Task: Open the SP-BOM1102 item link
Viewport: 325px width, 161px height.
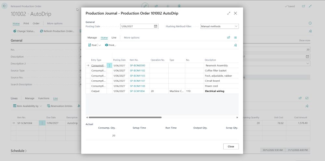Action: (137, 71)
